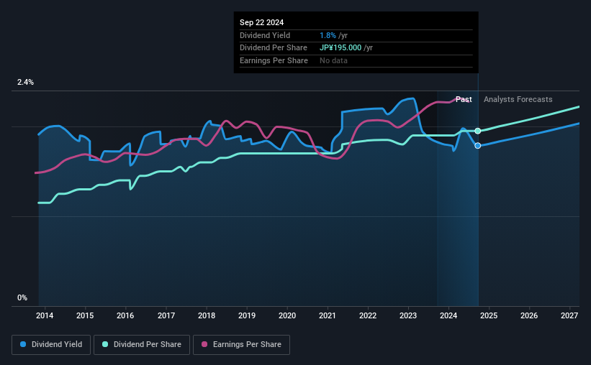591x365 pixels.
Task: Click the 2024 x-axis label
Action: pyautogui.click(x=448, y=315)
